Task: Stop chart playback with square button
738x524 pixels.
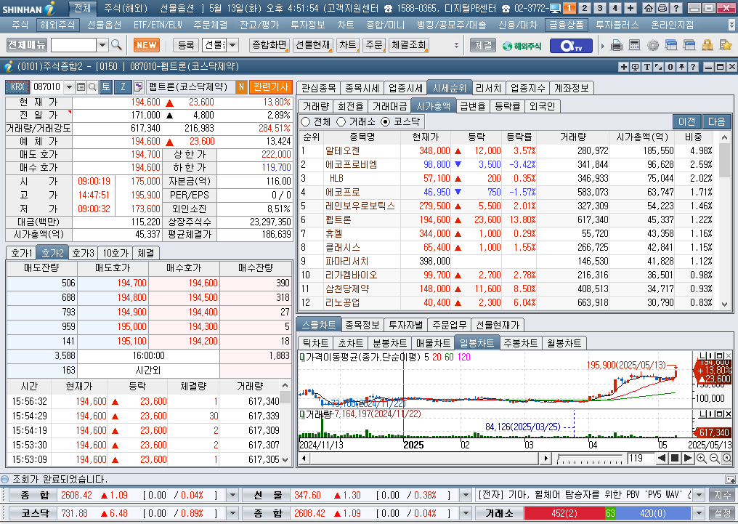Action: 675,458
